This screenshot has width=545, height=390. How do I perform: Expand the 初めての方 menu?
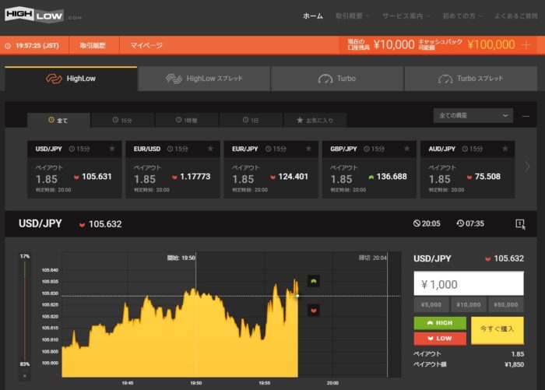[462, 16]
